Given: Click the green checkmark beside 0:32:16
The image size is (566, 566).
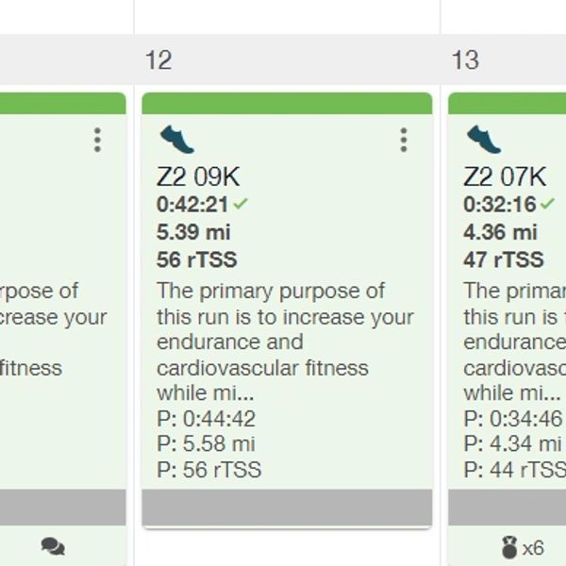Looking at the screenshot, I should pos(547,204).
